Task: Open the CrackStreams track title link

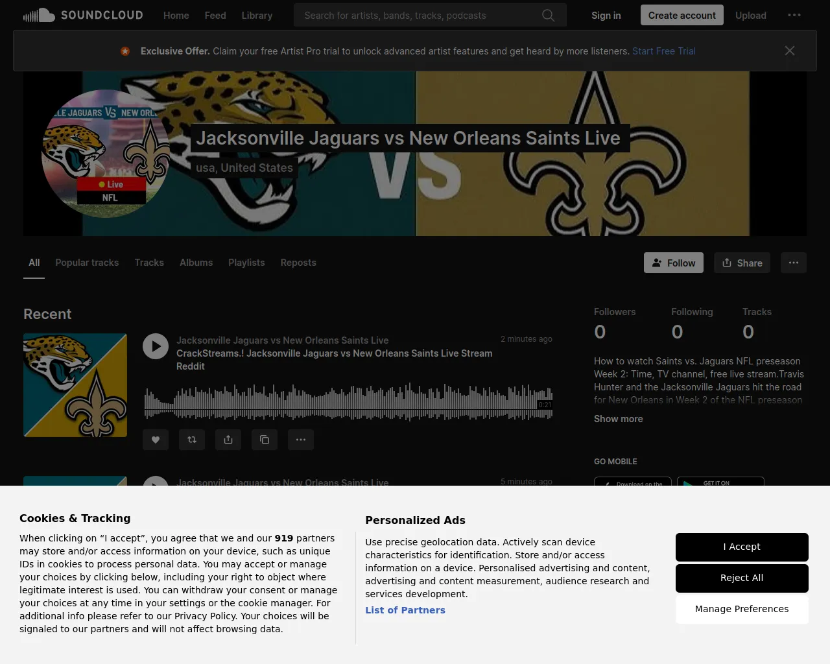Action: 335,360
